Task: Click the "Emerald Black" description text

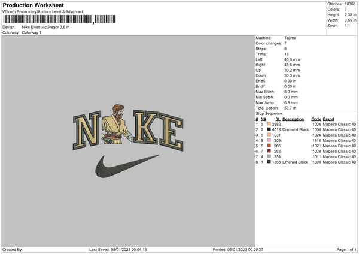Action: (x=295, y=162)
